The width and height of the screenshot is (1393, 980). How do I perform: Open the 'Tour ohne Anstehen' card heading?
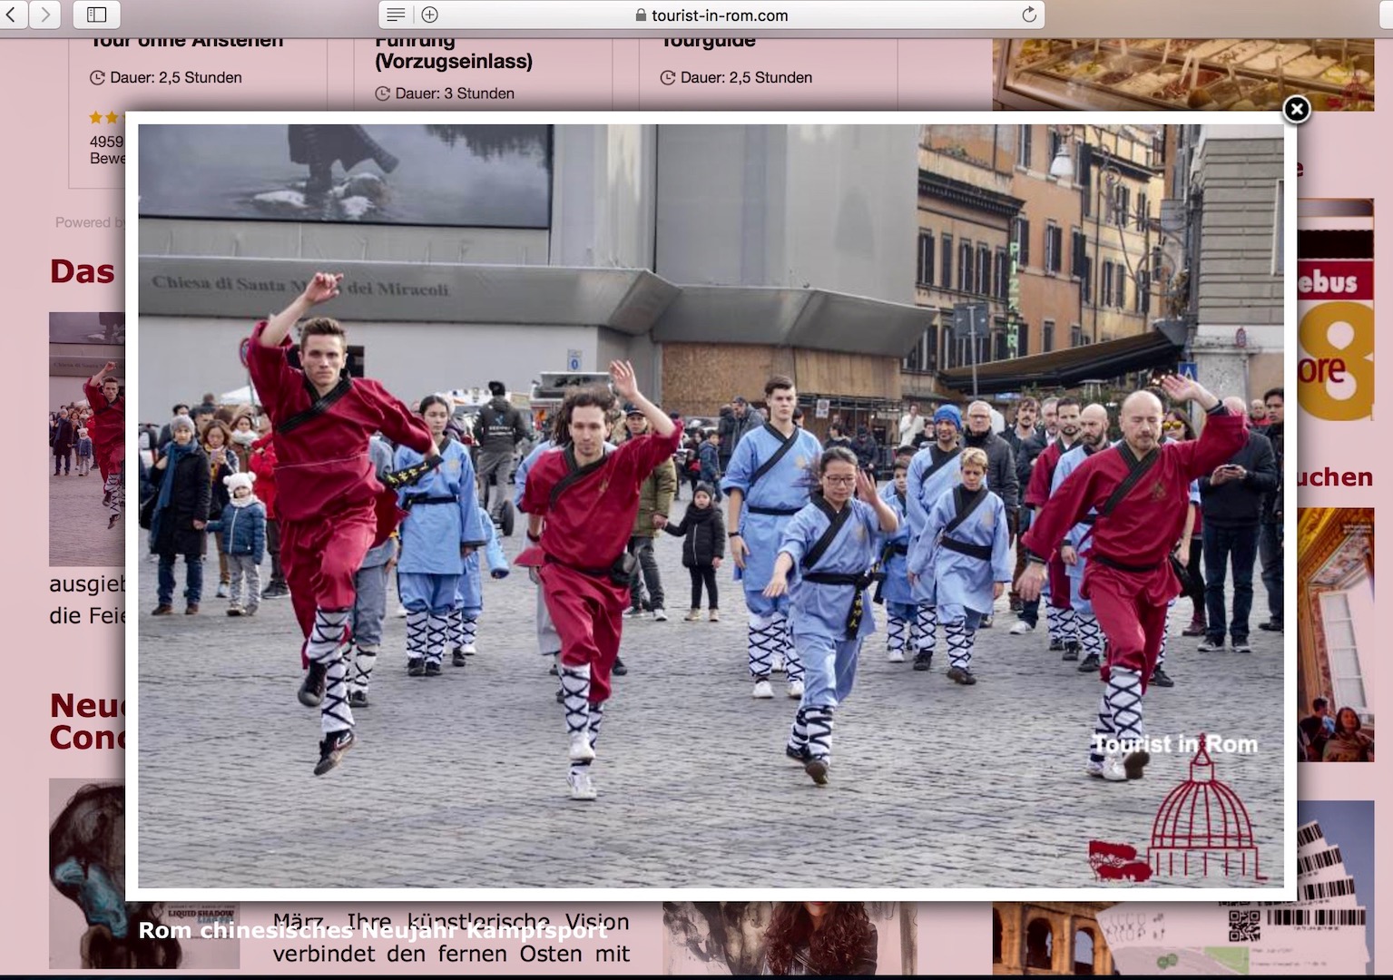coord(187,42)
